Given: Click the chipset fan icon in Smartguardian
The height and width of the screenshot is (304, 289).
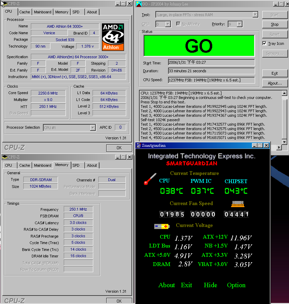Looking at the screenshot, I should (238, 204).
